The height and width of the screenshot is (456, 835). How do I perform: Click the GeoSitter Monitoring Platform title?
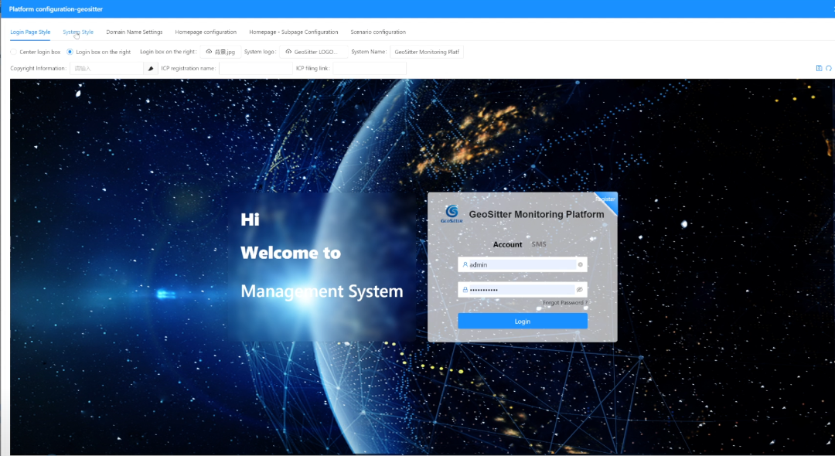(x=537, y=214)
